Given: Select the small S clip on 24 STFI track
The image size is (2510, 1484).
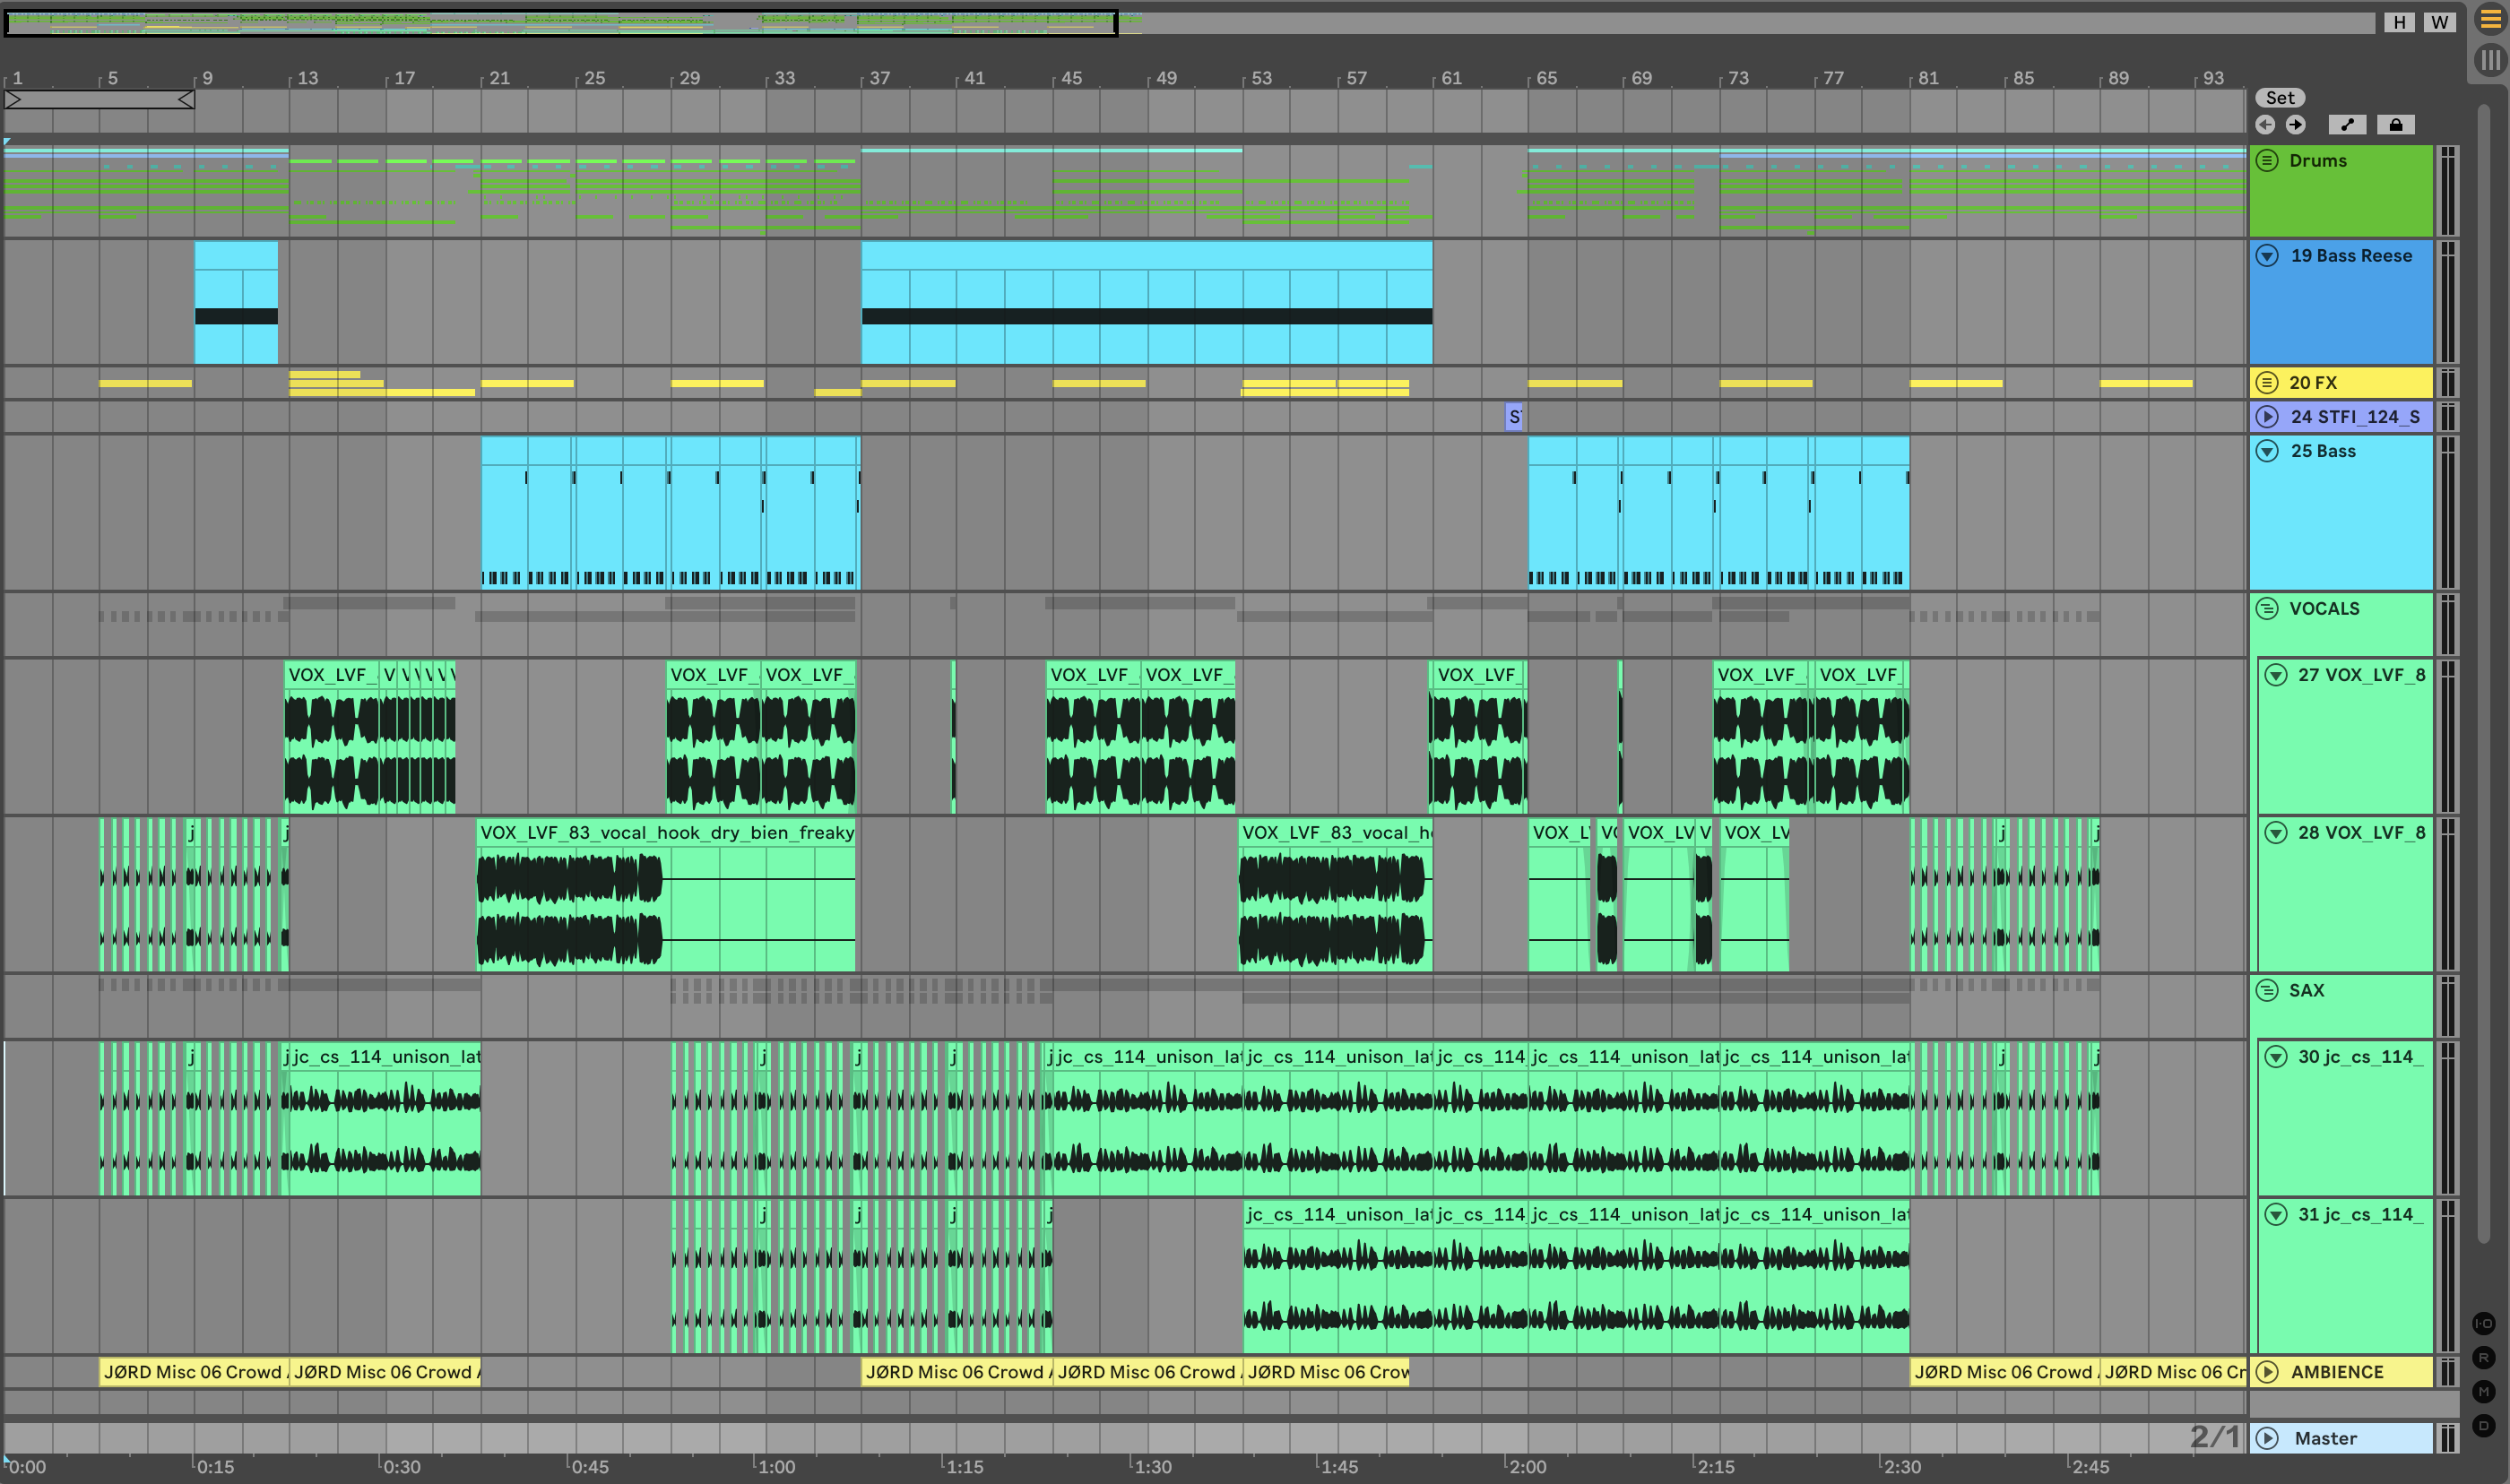Looking at the screenshot, I should point(1514,417).
